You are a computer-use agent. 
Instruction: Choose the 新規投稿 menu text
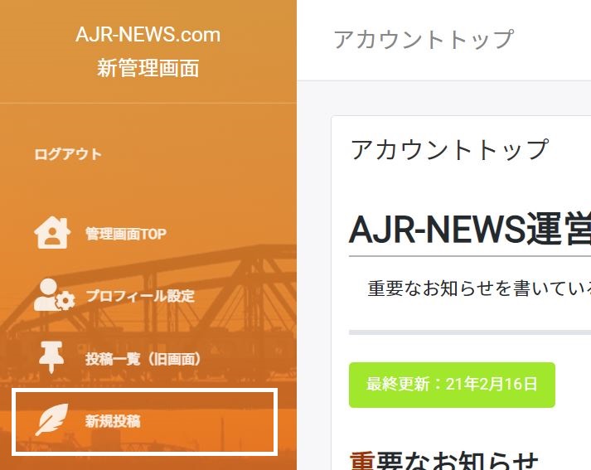[113, 421]
